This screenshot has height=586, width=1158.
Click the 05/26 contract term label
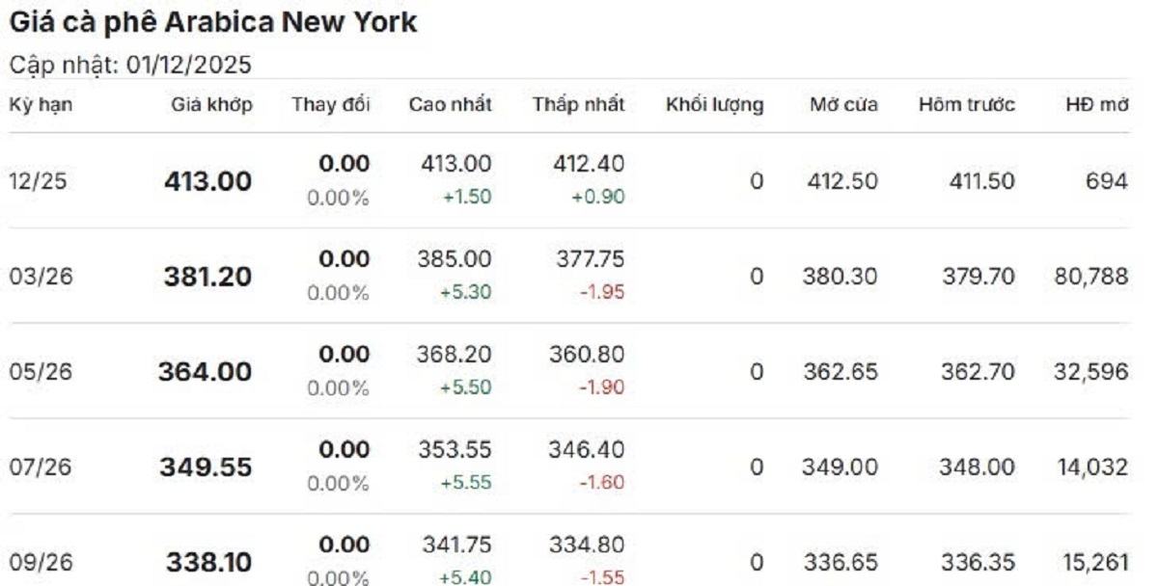(x=40, y=372)
